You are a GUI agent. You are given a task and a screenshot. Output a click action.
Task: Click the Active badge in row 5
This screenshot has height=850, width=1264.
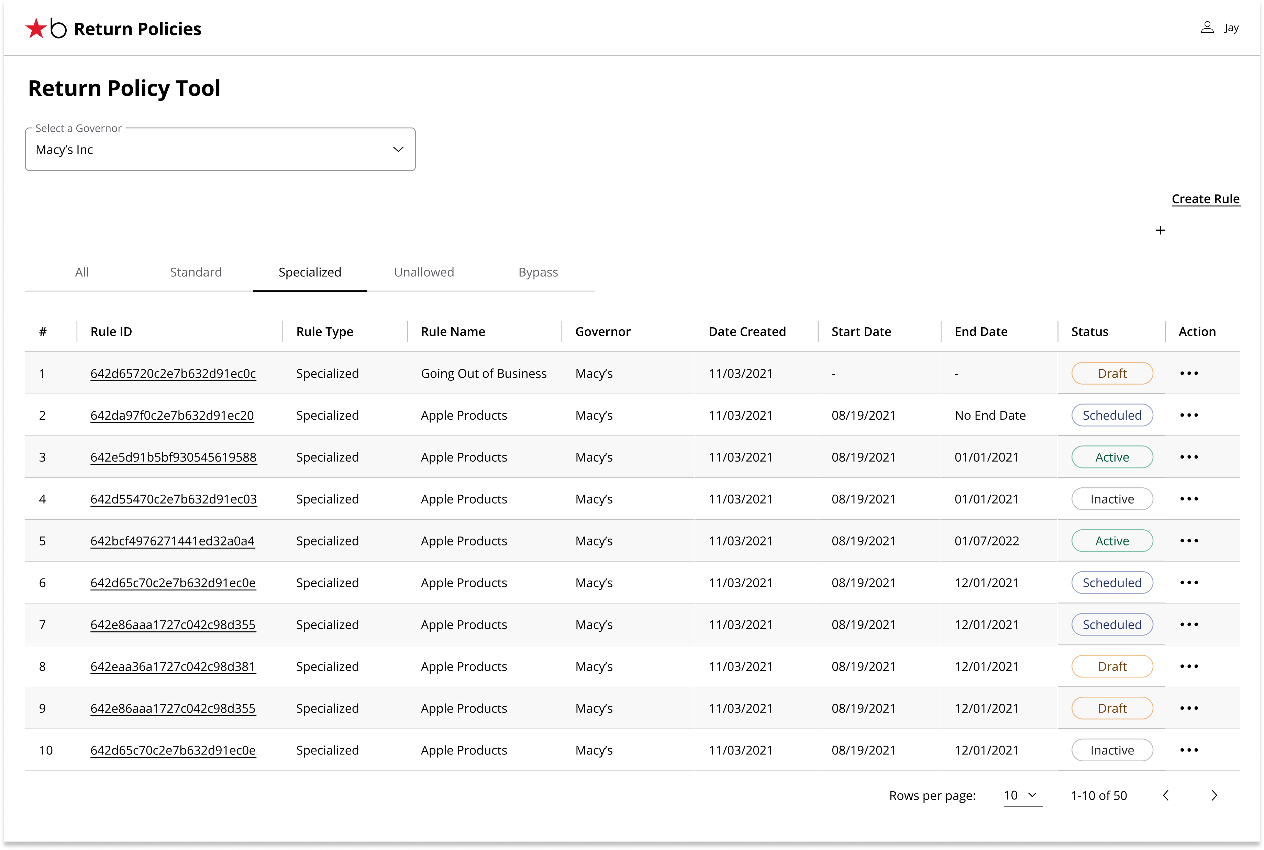tap(1112, 541)
